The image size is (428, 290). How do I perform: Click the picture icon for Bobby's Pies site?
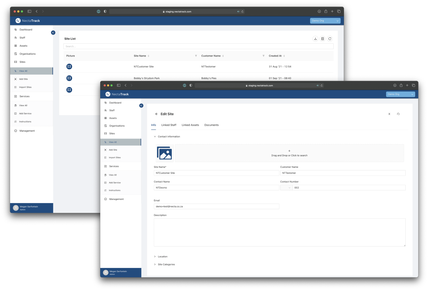tap(69, 78)
